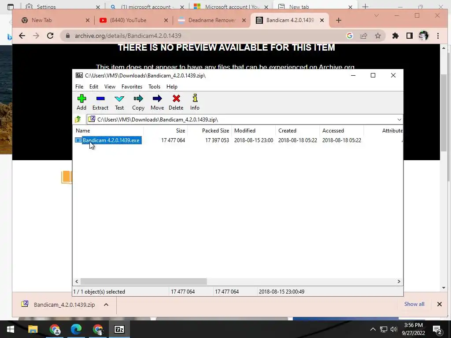Open the Edit menu in 7-Zip
This screenshot has height=338, width=451.
click(93, 87)
